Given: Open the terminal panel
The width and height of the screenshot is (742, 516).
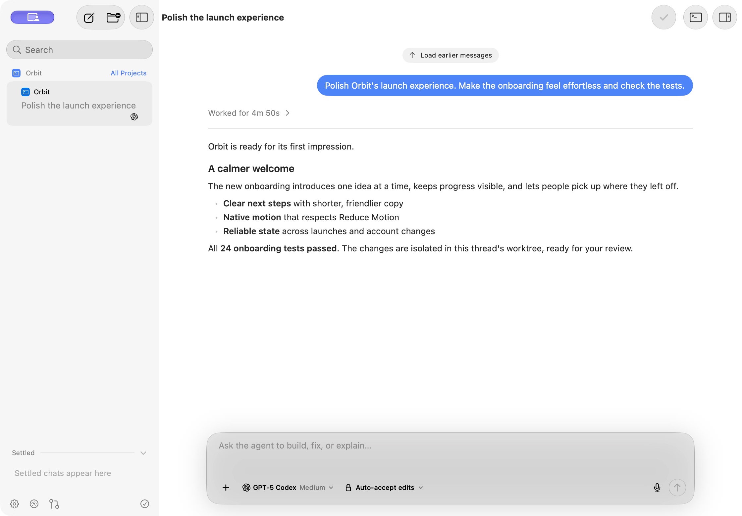Looking at the screenshot, I should coord(696,17).
